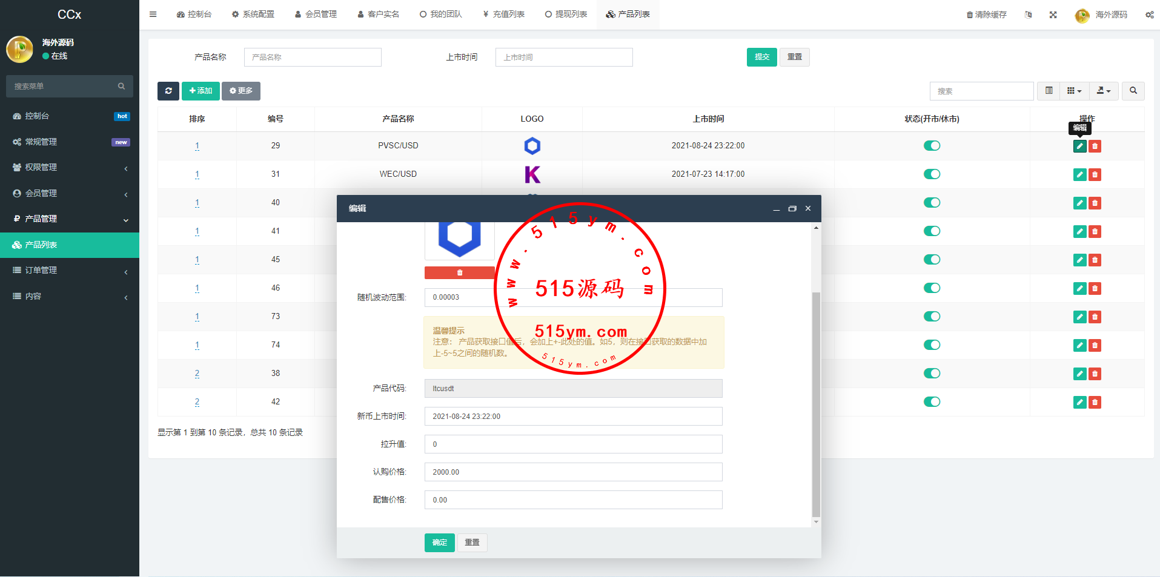Screen dimensions: 1160x577
Task: Open the export dropdown in table toolbar
Action: click(1104, 91)
